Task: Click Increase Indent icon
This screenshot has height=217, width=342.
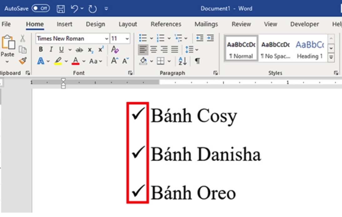Action: point(210,38)
